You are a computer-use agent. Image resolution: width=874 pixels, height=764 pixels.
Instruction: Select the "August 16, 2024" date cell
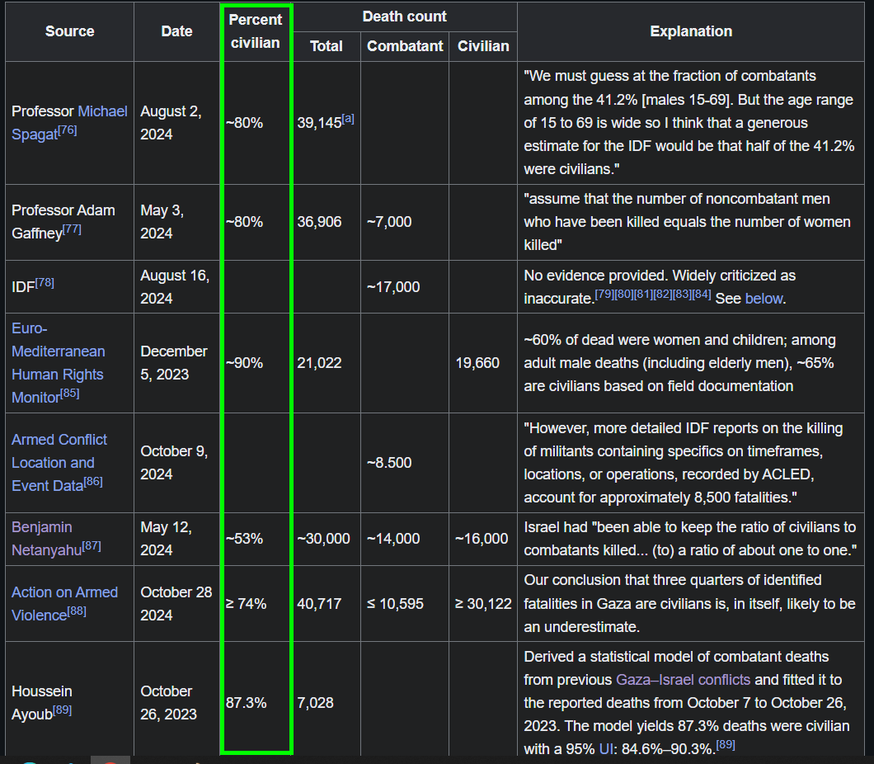click(176, 286)
